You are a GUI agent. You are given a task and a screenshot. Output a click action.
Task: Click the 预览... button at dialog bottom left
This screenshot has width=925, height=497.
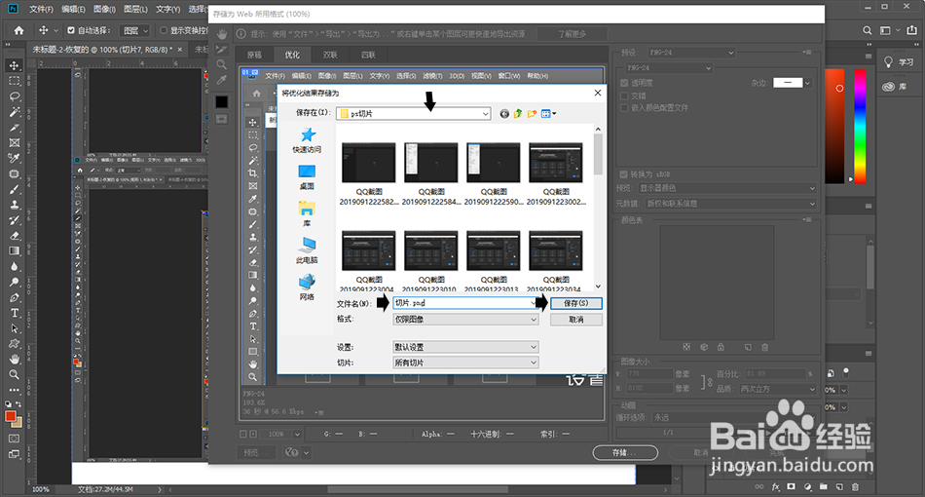[257, 453]
